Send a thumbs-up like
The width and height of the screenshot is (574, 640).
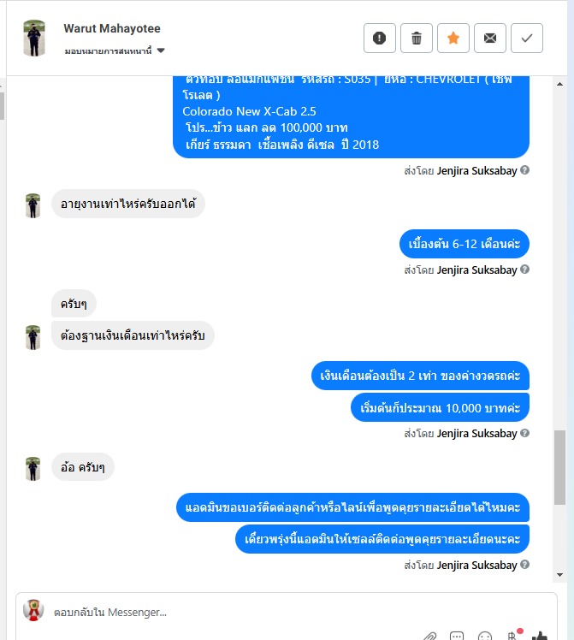point(540,636)
